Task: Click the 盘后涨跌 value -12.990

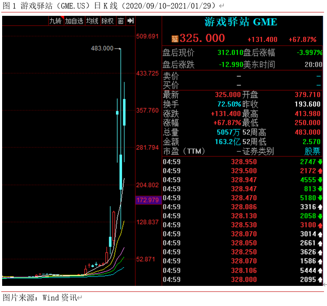Action: (x=231, y=65)
